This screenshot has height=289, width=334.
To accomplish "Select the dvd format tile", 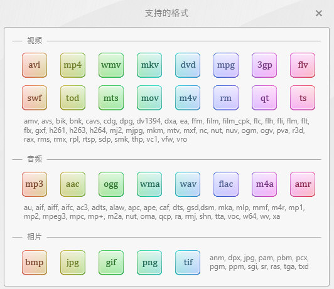I will point(188,65).
